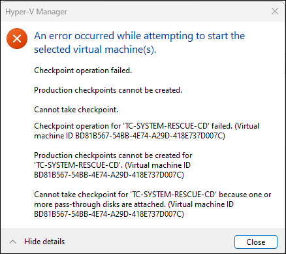Click the Close button
The width and height of the screenshot is (286, 254).
click(256, 242)
